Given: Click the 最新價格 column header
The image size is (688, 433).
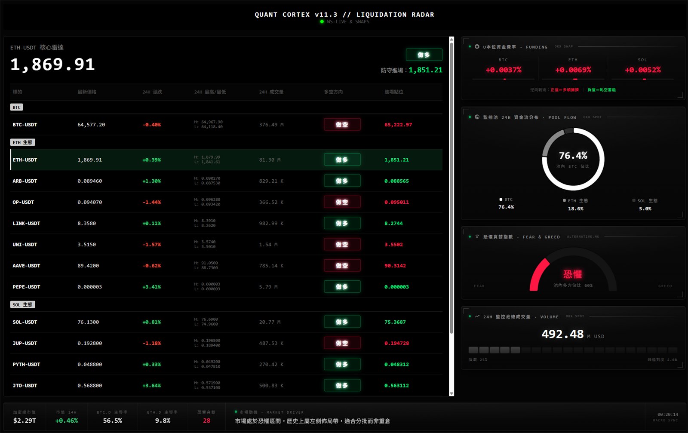Looking at the screenshot, I should 87,92.
